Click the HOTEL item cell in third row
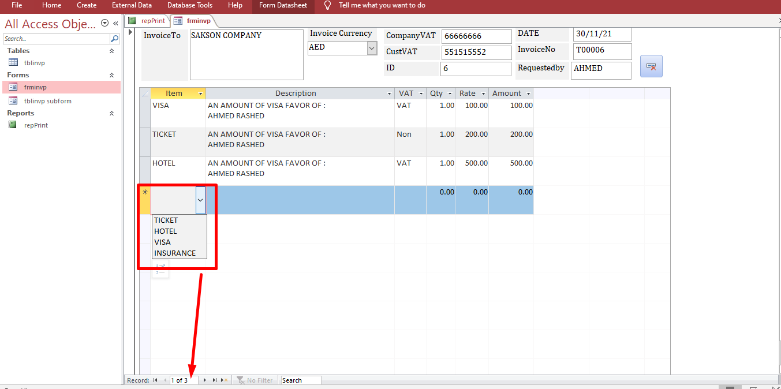781x389 pixels. (x=178, y=171)
